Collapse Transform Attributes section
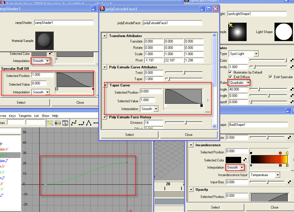 tap(105, 36)
